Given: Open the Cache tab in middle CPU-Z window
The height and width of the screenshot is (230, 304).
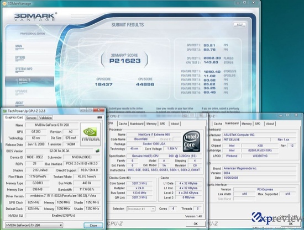Looking at the screenshot, I should [123, 124].
